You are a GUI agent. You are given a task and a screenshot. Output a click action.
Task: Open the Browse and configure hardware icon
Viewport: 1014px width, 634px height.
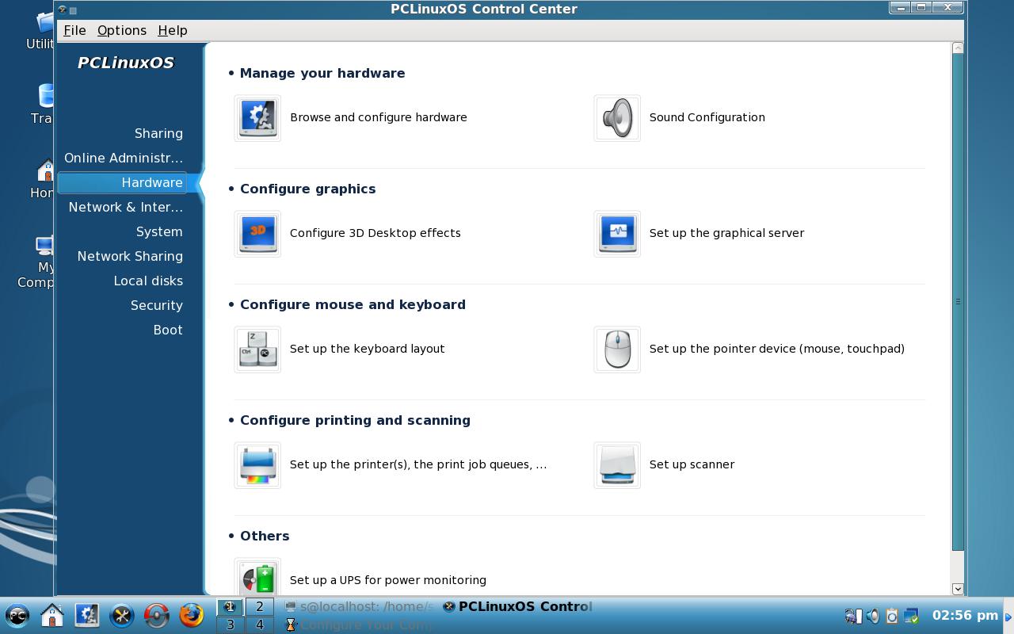coord(257,118)
